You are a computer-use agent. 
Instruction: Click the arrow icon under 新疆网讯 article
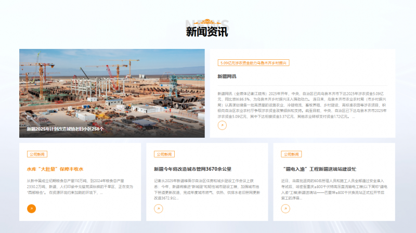tap(222, 125)
